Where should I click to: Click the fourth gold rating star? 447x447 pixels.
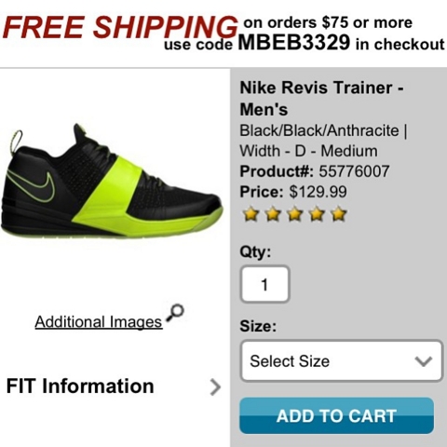point(317,214)
